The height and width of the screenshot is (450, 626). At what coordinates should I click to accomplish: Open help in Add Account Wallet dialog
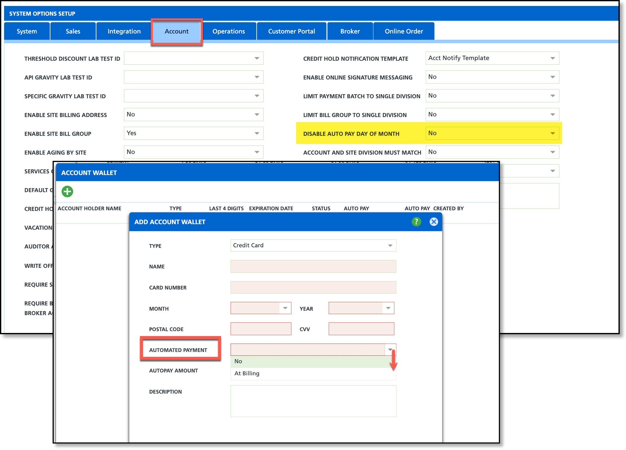[x=416, y=222]
